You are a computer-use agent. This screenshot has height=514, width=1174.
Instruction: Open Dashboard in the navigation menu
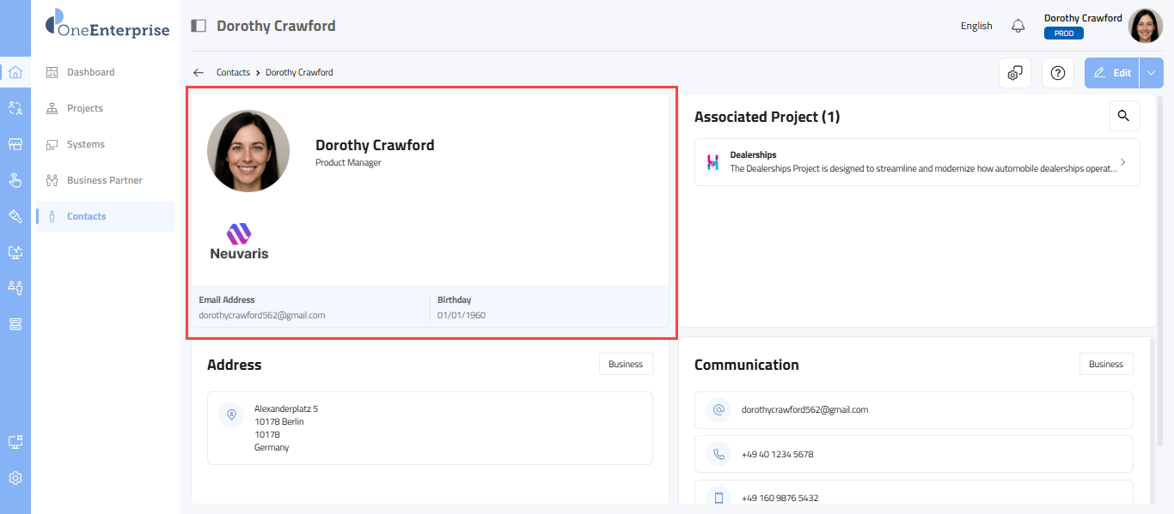90,72
